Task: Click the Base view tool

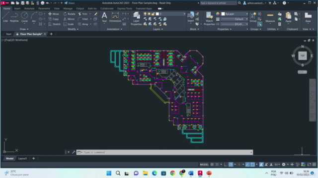Action: (x=308, y=17)
